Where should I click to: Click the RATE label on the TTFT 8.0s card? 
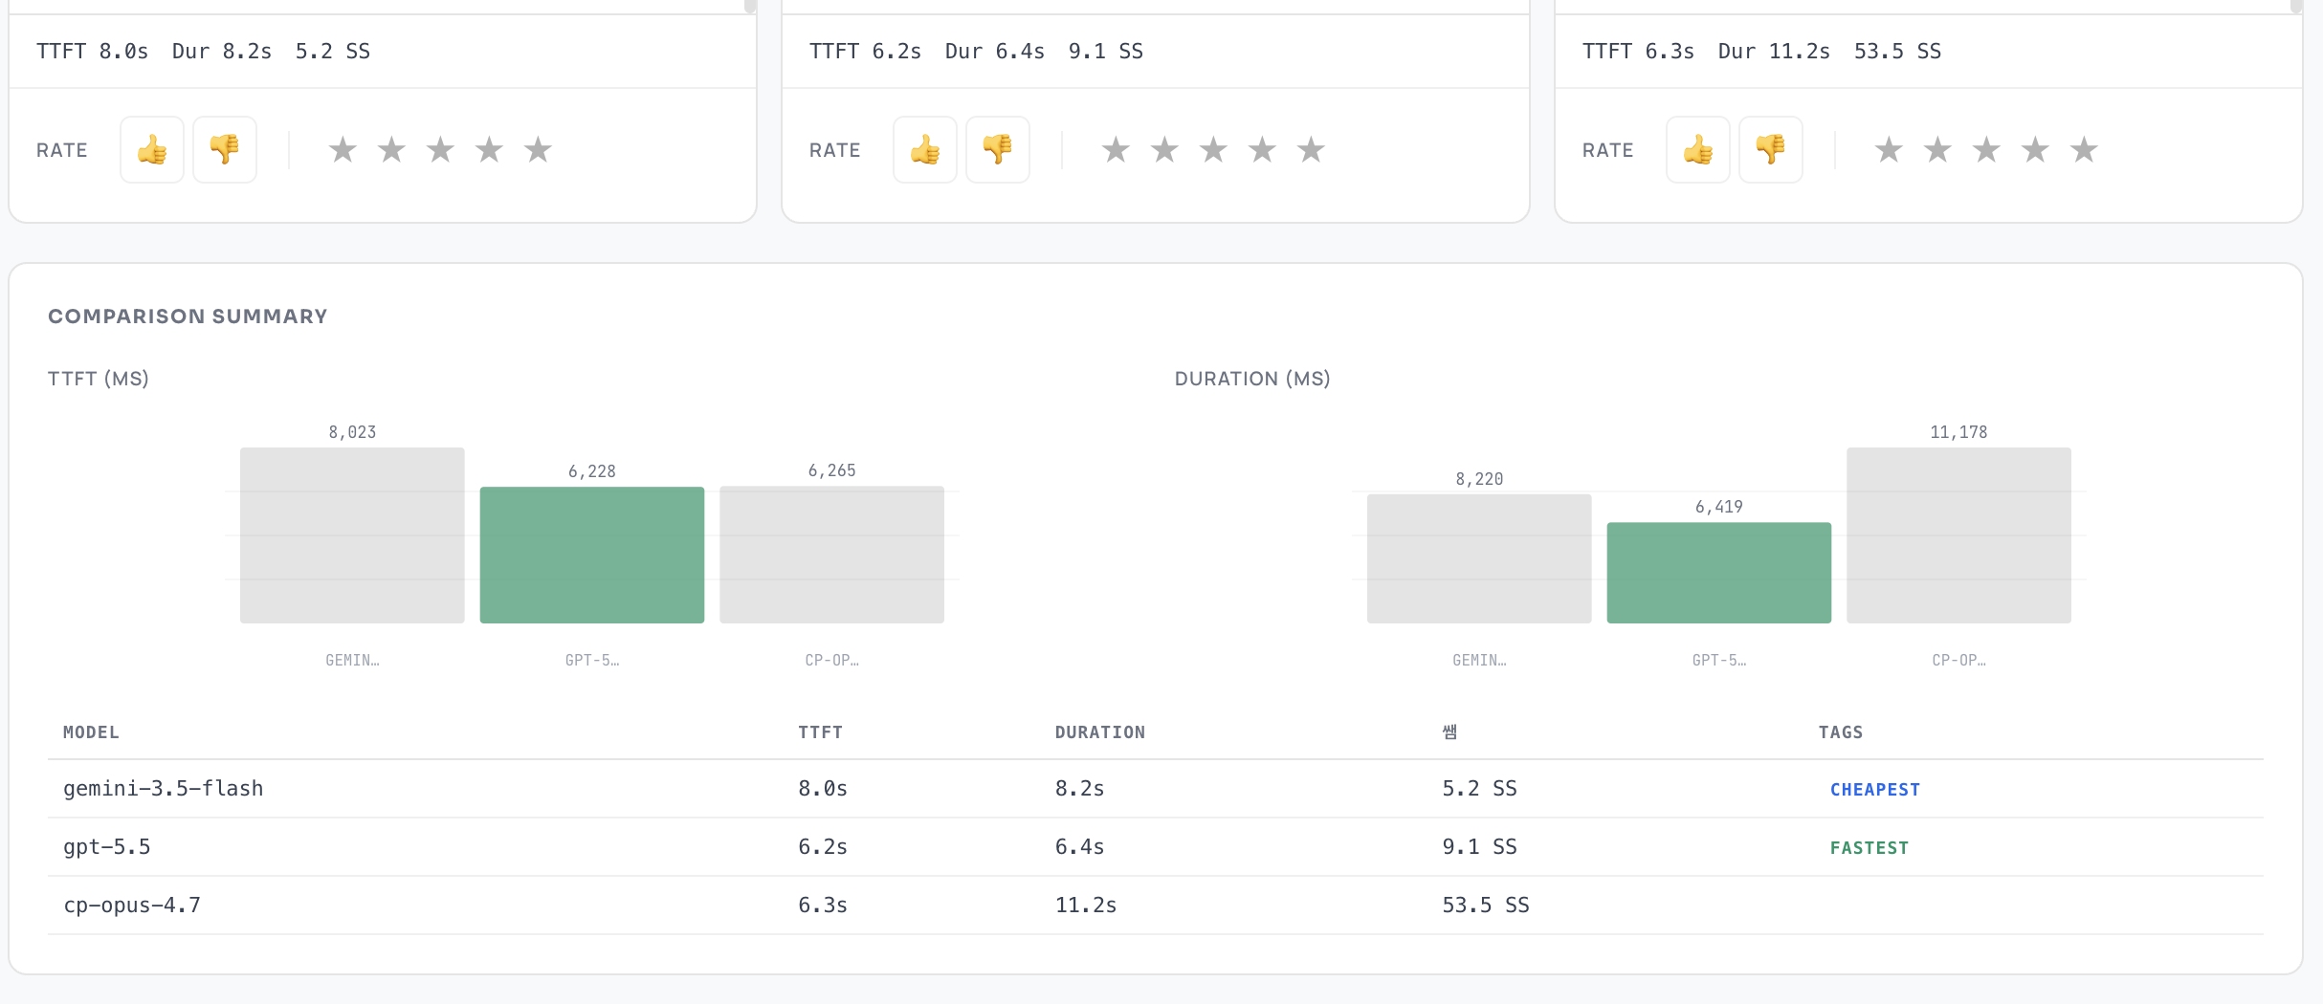point(62,150)
